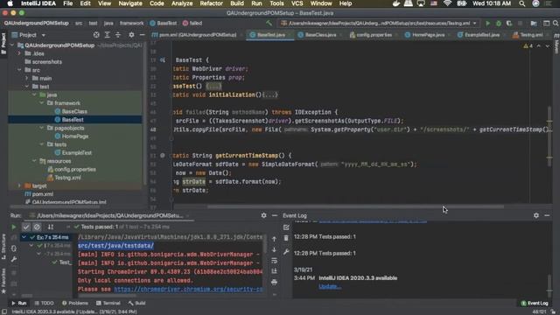The width and height of the screenshot is (560, 315).
Task: Hide the Event Log panel
Action: point(547,215)
